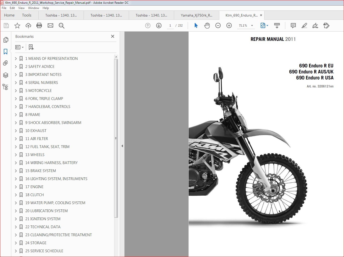Open bookmark 2 SAFETY ADVICE
Viewport: 344px width, 257px height.
pyautogui.click(x=40, y=67)
